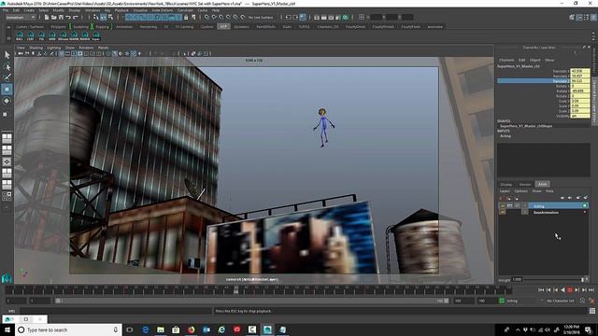Open Windows Start menu
The height and width of the screenshot is (336, 598).
coord(7,329)
